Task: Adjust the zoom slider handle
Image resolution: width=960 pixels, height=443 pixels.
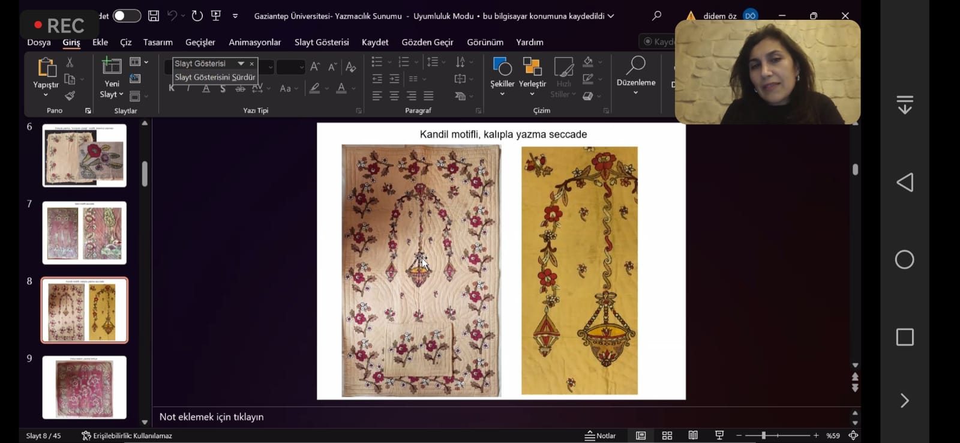Action: (763, 435)
